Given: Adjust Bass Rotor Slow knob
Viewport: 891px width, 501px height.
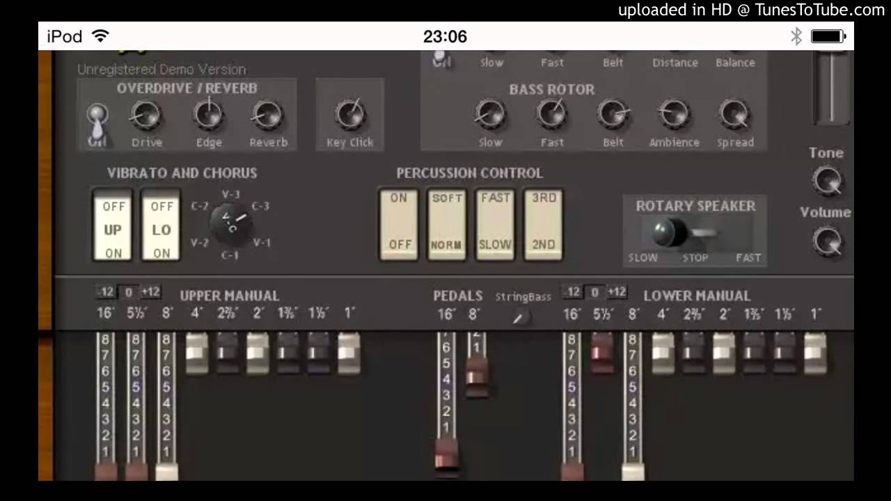Looking at the screenshot, I should coord(490,115).
